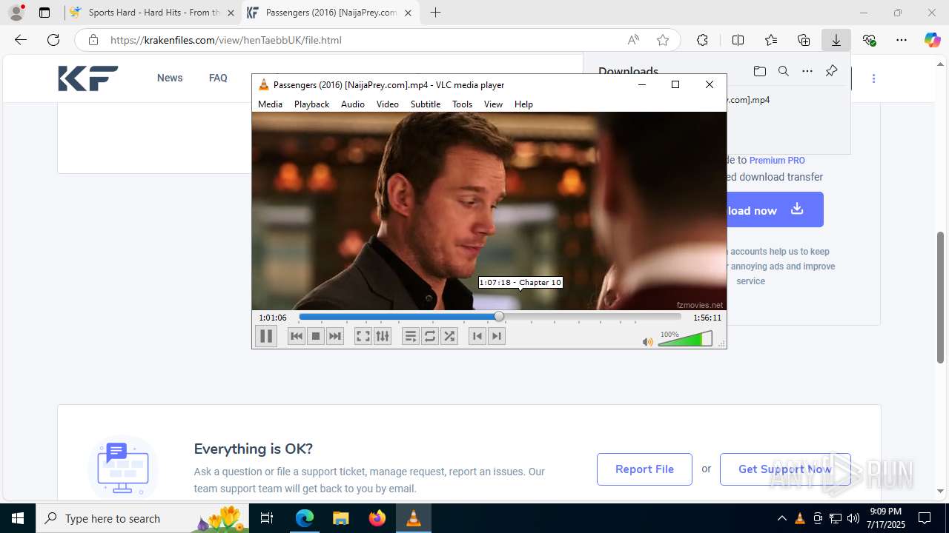Image resolution: width=949 pixels, height=533 pixels.
Task: Open downloads folder from Downloads panel
Action: (759, 71)
